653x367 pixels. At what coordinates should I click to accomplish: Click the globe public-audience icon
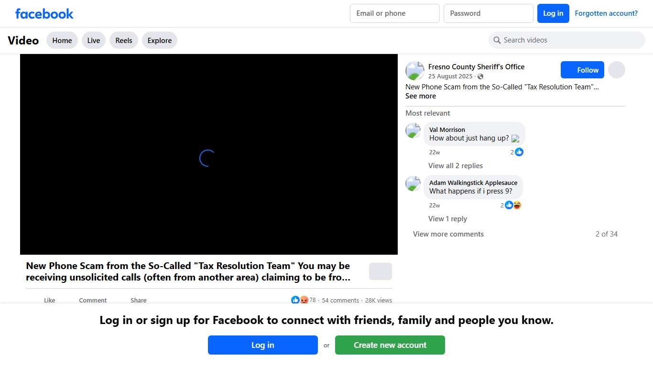(x=480, y=76)
